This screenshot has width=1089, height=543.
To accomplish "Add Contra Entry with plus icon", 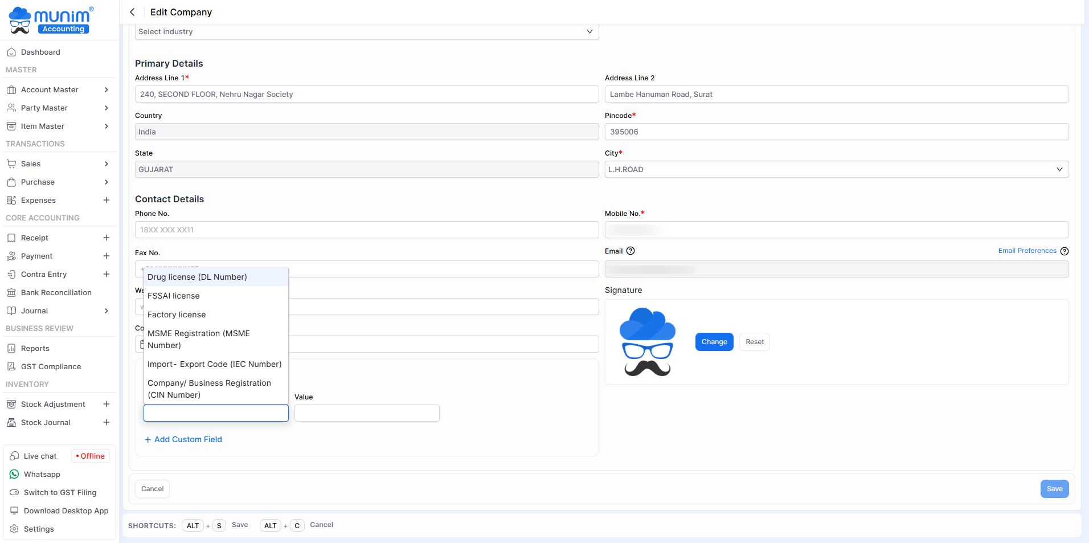I will tap(107, 274).
